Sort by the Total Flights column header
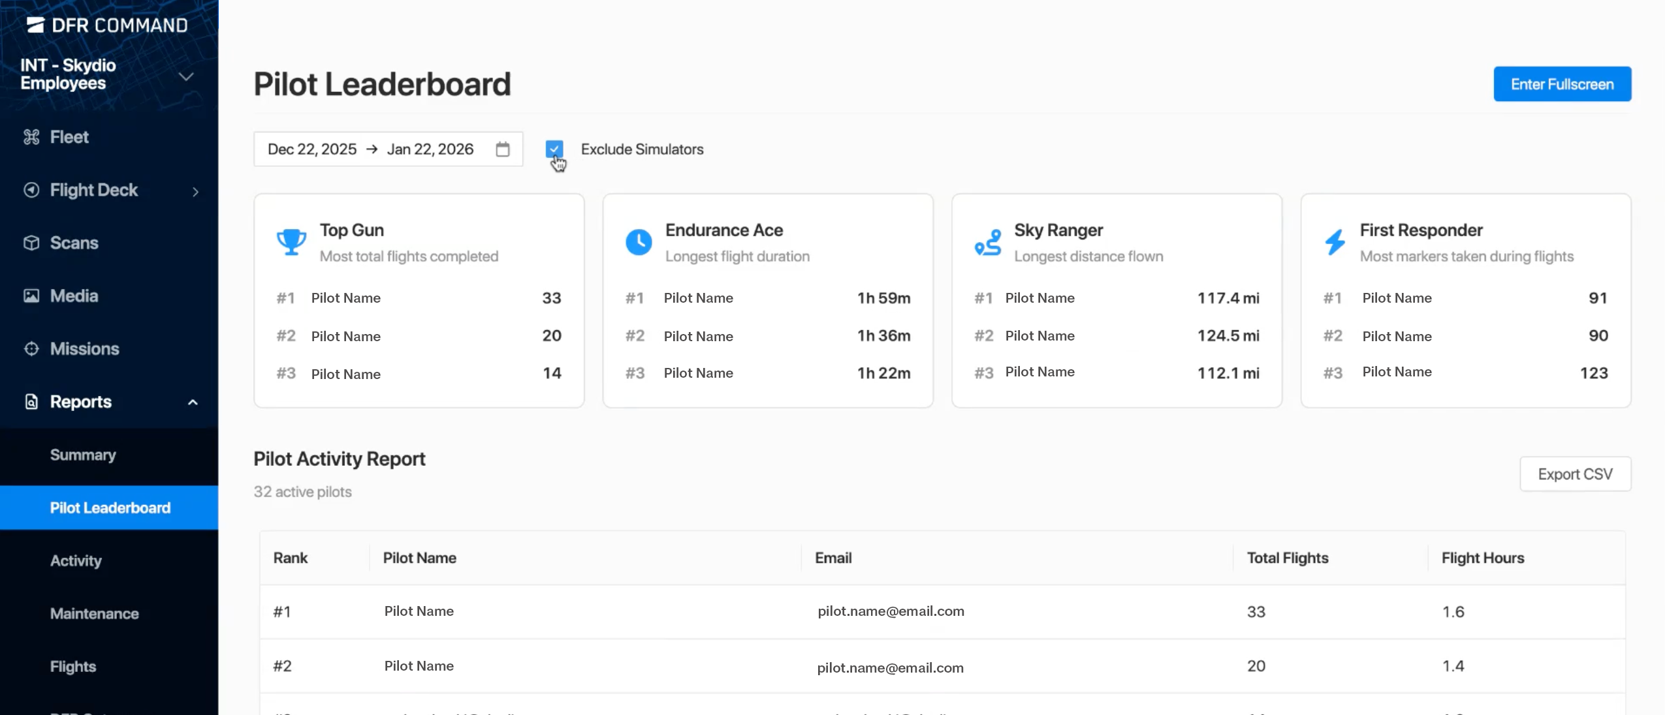This screenshot has height=715, width=1665. pyautogui.click(x=1288, y=558)
